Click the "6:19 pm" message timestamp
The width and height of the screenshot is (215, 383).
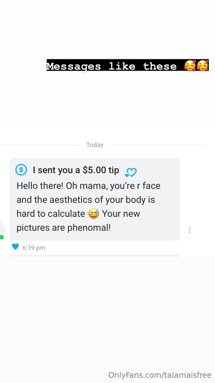pyautogui.click(x=34, y=248)
